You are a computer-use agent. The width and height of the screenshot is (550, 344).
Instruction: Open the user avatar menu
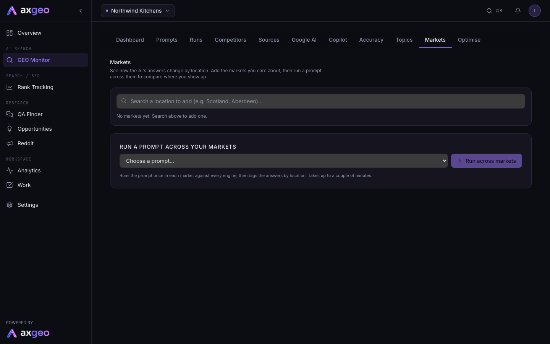[535, 11]
